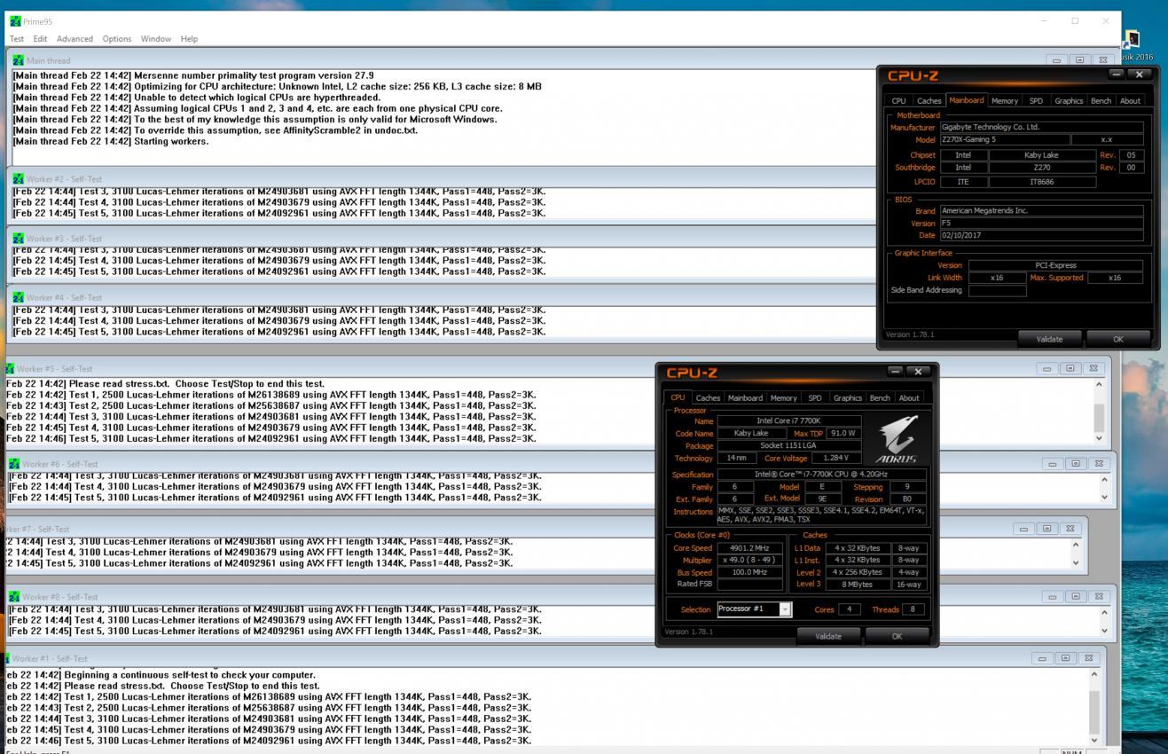Select the Core Speed 4901.2 MHz value
Screen dimensions: 1168x754
pyautogui.click(x=749, y=548)
